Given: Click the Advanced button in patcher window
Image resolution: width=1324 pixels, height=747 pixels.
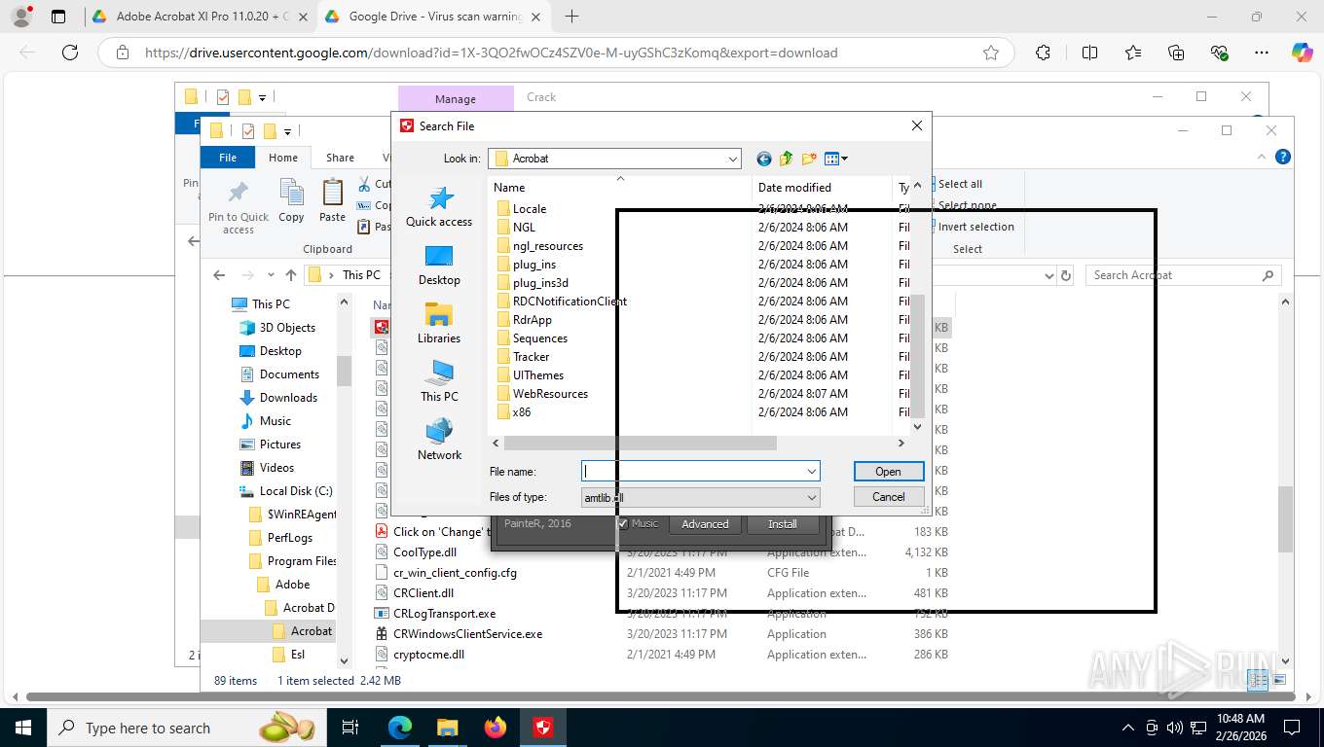Looking at the screenshot, I should point(705,524).
